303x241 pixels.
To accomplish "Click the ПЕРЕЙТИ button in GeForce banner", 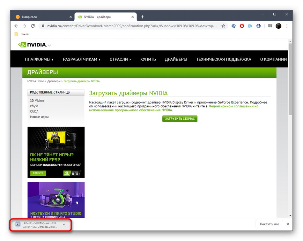I will coord(38,173).
